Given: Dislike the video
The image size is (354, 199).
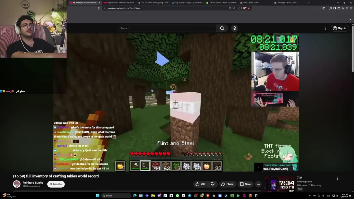Looking at the screenshot, I should (212, 184).
